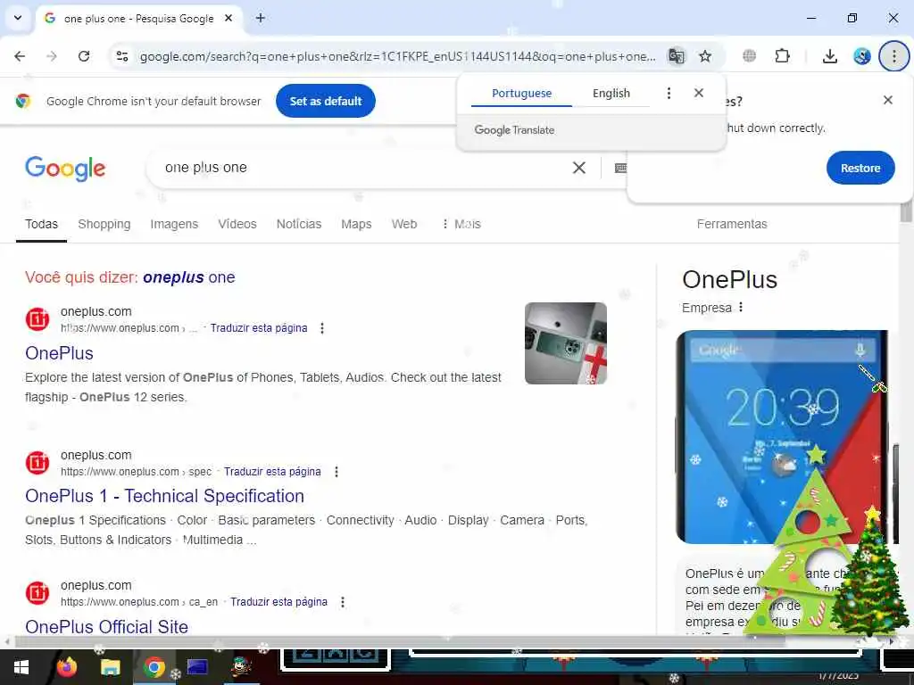Viewport: 914px width, 685px height.
Task: Click the phones thumbnail of first result
Action: (x=565, y=343)
